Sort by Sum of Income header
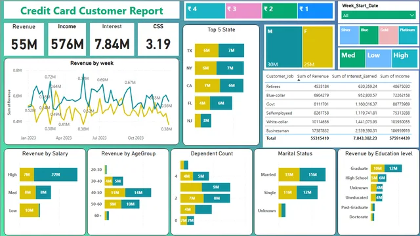Image resolution: width=420 pixels, height=236 pixels. [x=395, y=76]
